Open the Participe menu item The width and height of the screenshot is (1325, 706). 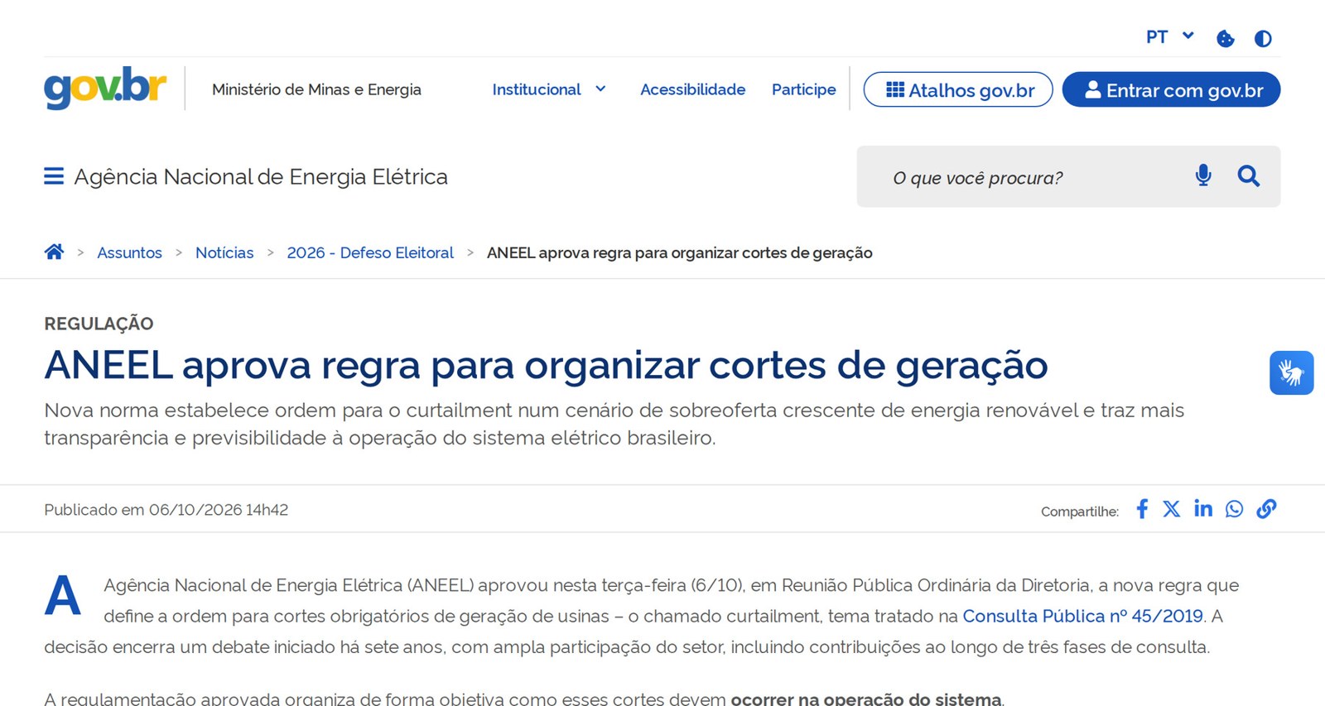point(803,89)
